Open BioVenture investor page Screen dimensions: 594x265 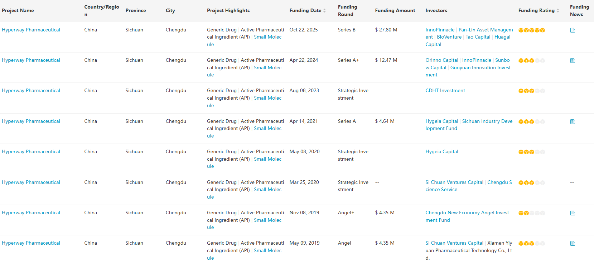449,37
